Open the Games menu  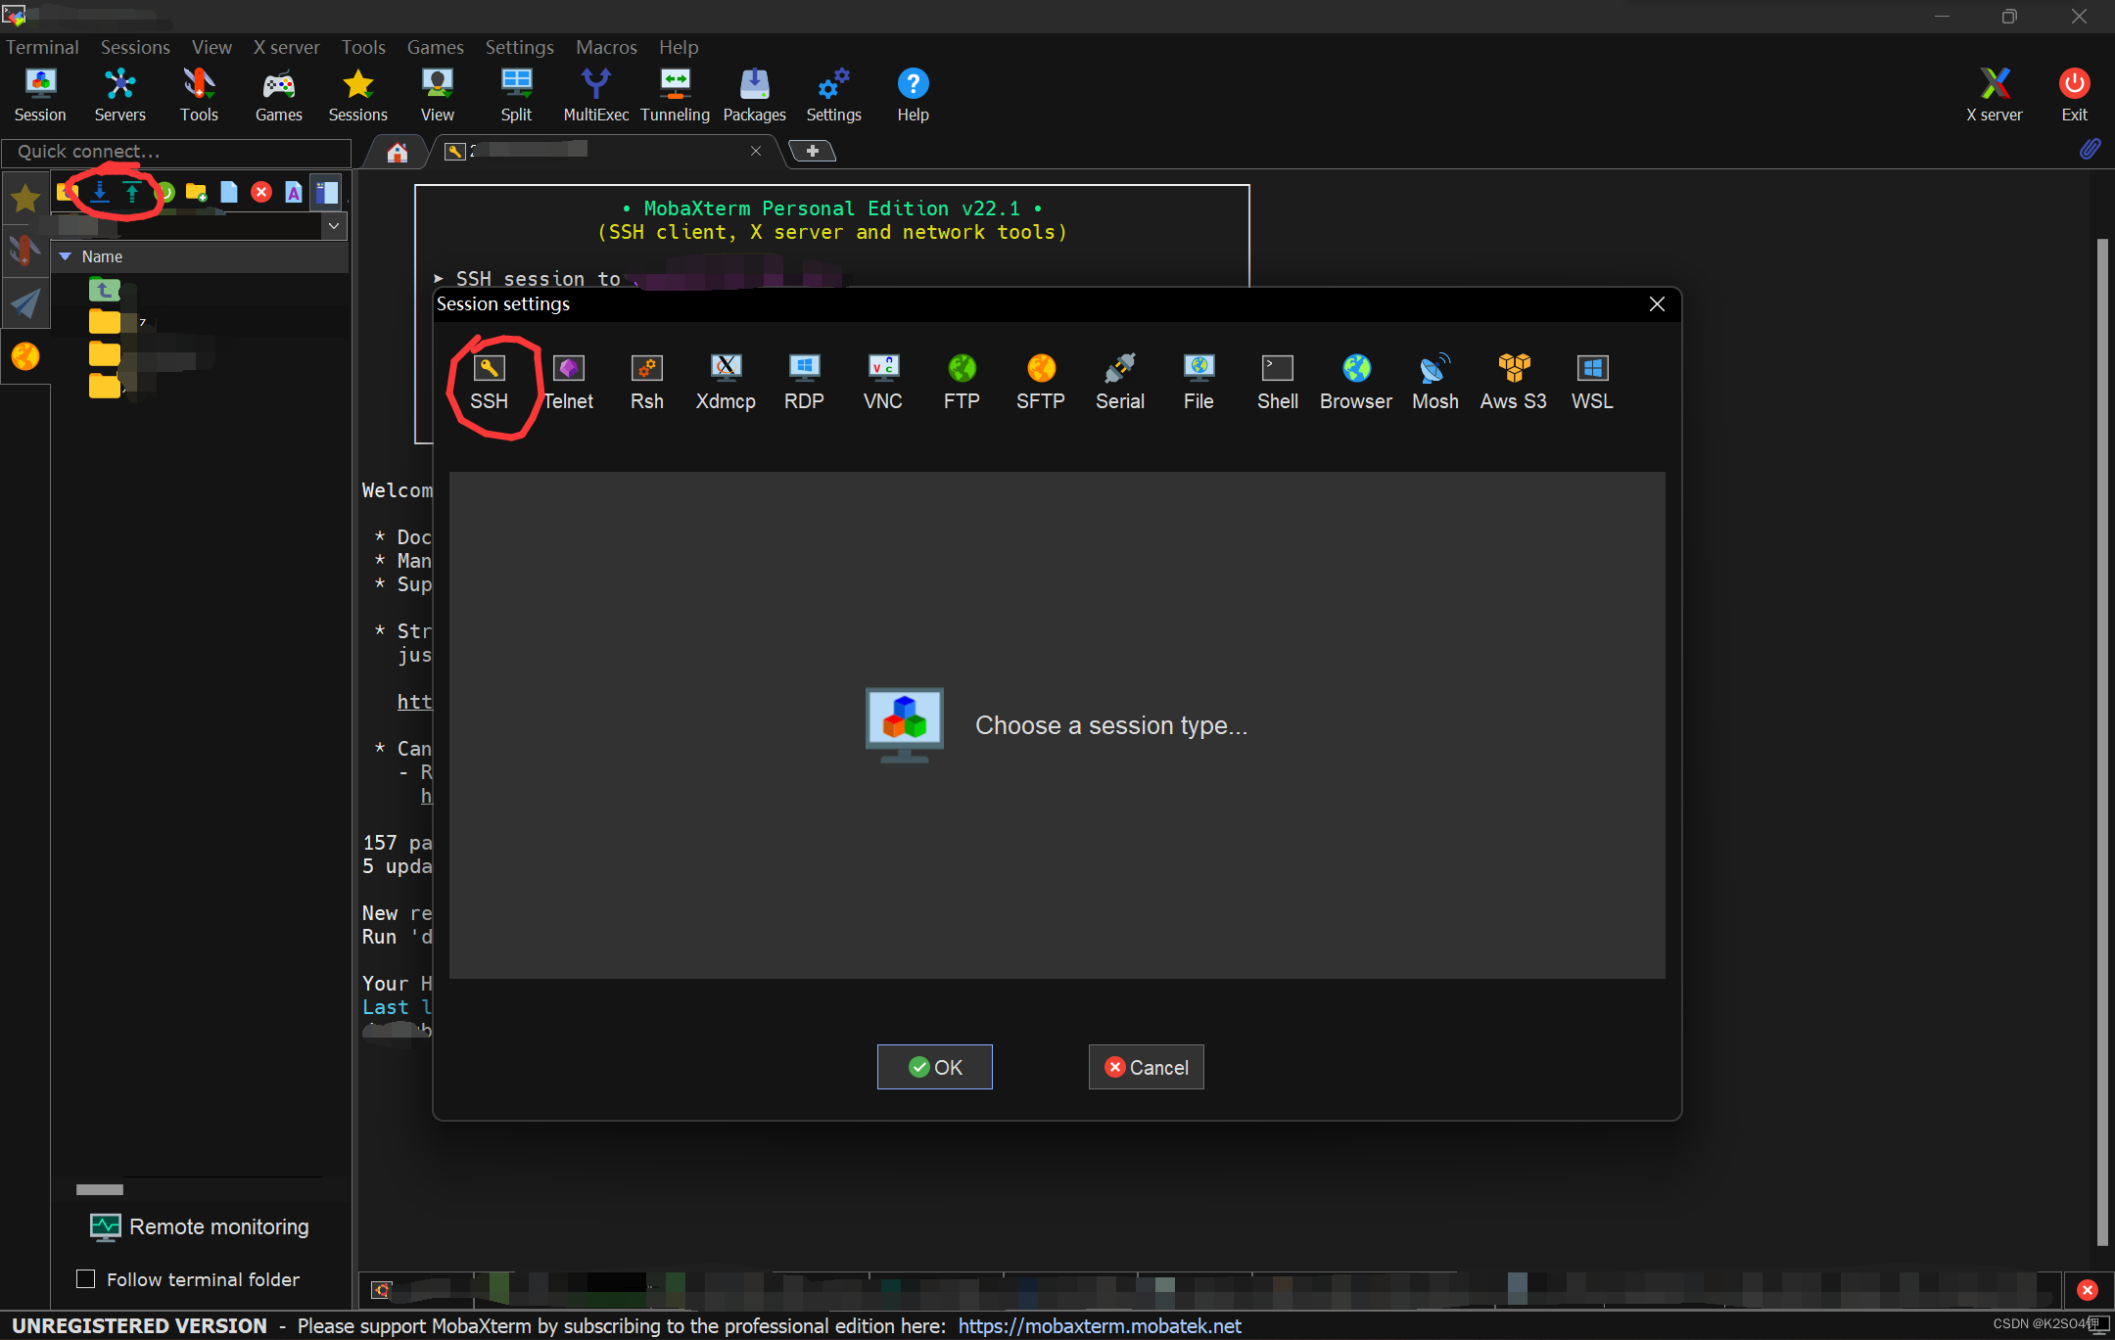[x=435, y=47]
